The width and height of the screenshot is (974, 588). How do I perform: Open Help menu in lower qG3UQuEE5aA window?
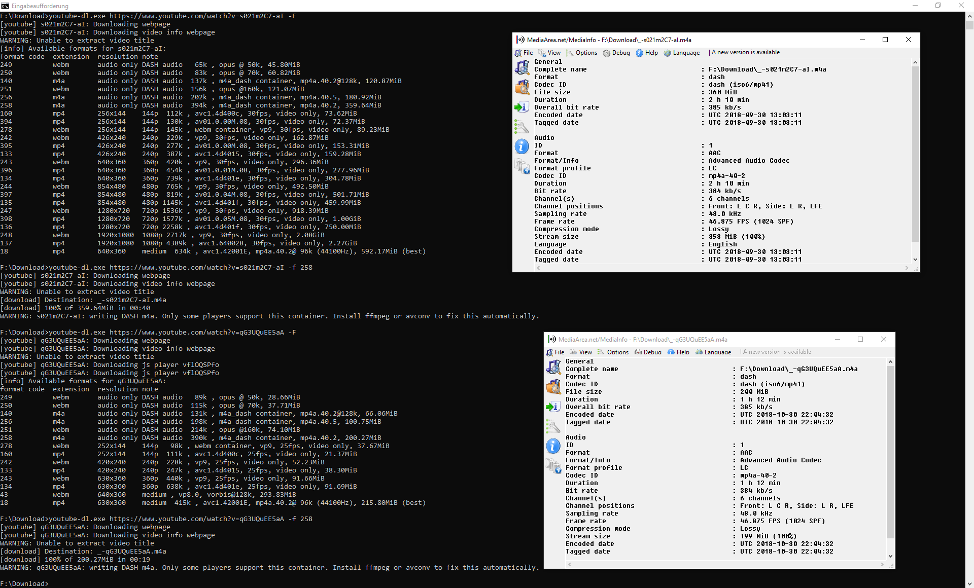[682, 352]
